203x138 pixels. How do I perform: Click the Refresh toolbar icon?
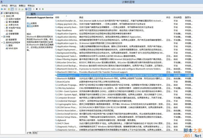tap(19, 9)
